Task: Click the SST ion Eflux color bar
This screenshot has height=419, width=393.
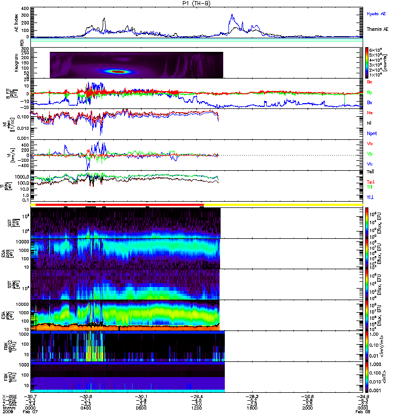Action: (367, 223)
